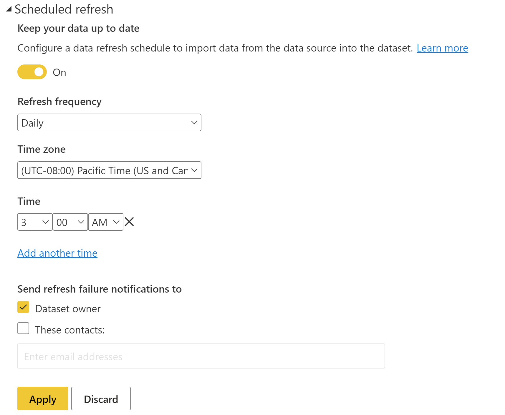This screenshot has width=505, height=415.
Task: Collapse the Scheduled refresh section
Action: click(9, 9)
